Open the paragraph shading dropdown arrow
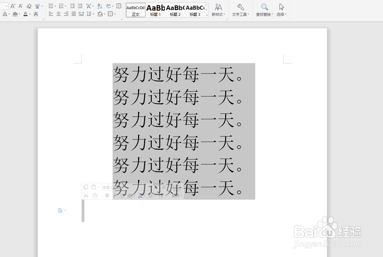The image size is (383, 257). tap(104, 14)
